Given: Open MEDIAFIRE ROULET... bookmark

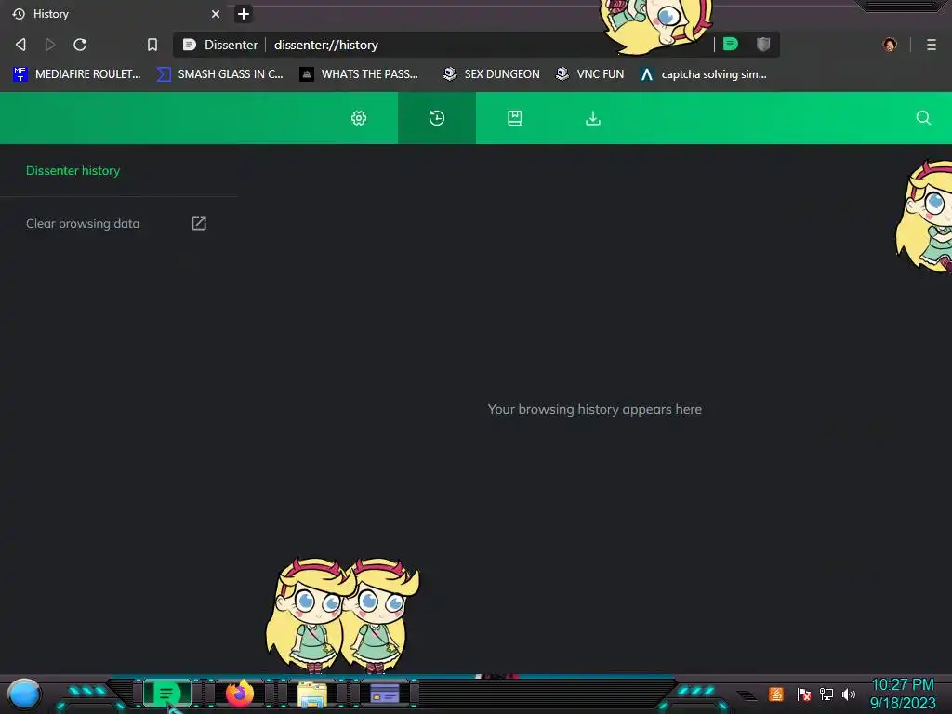Looking at the screenshot, I should 76,74.
